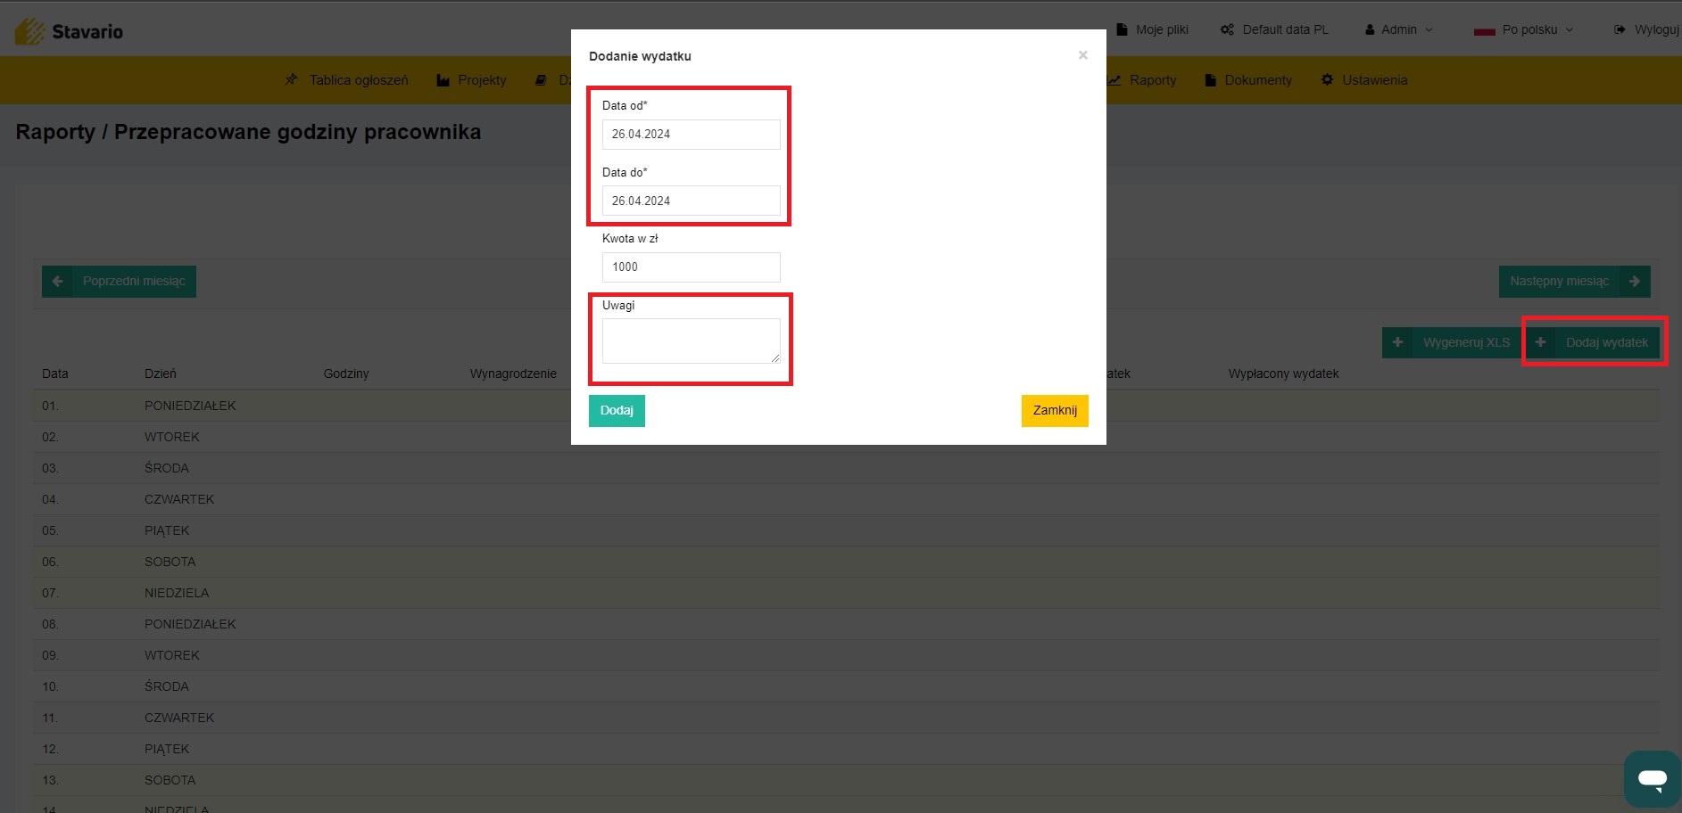Select row 13. SOBOTA
Screen dimensions: 1682x813
846,780
